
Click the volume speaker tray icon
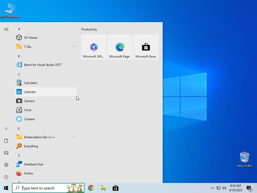click(224, 188)
